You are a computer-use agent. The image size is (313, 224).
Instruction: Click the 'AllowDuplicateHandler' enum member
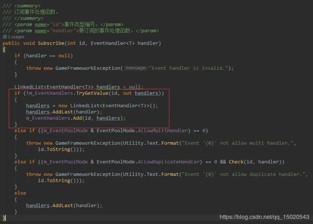click(169, 162)
